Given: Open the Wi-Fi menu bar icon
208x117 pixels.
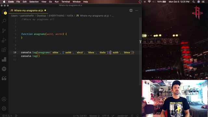Looking at the screenshot, I should point(149,2).
